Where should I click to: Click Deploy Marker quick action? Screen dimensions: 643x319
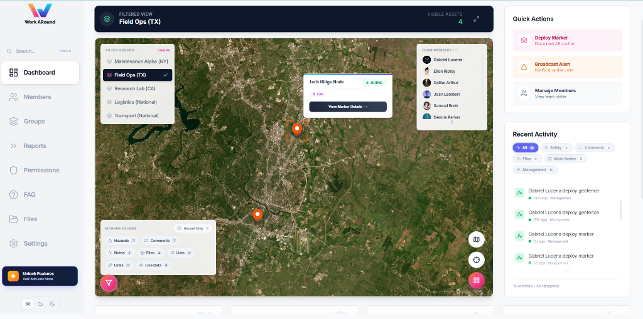567,40
